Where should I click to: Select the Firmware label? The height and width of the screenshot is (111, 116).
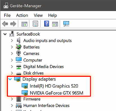(x=32, y=99)
